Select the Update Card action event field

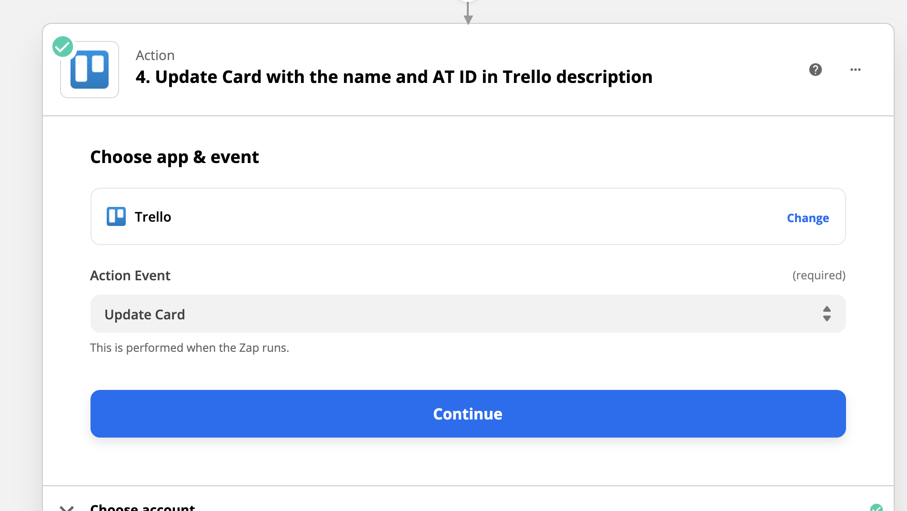tap(468, 314)
